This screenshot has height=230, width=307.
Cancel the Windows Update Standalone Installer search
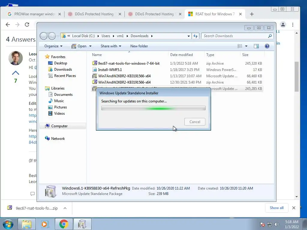[x=195, y=122]
